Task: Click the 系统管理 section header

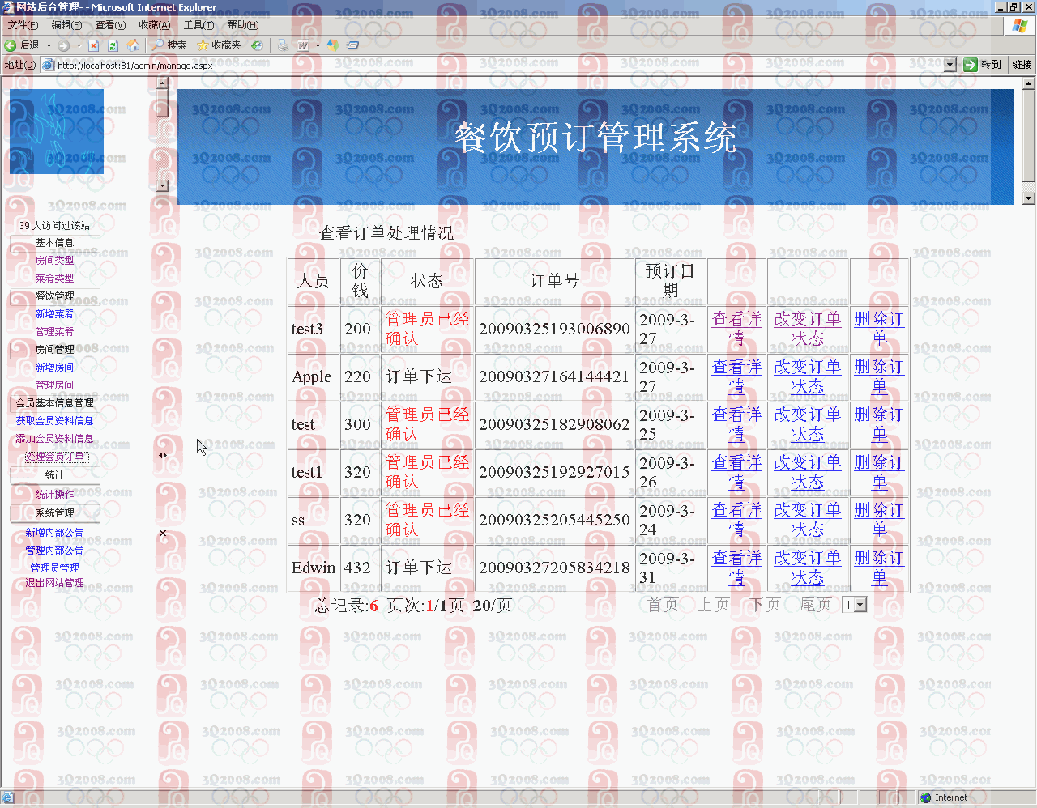Action: click(54, 513)
